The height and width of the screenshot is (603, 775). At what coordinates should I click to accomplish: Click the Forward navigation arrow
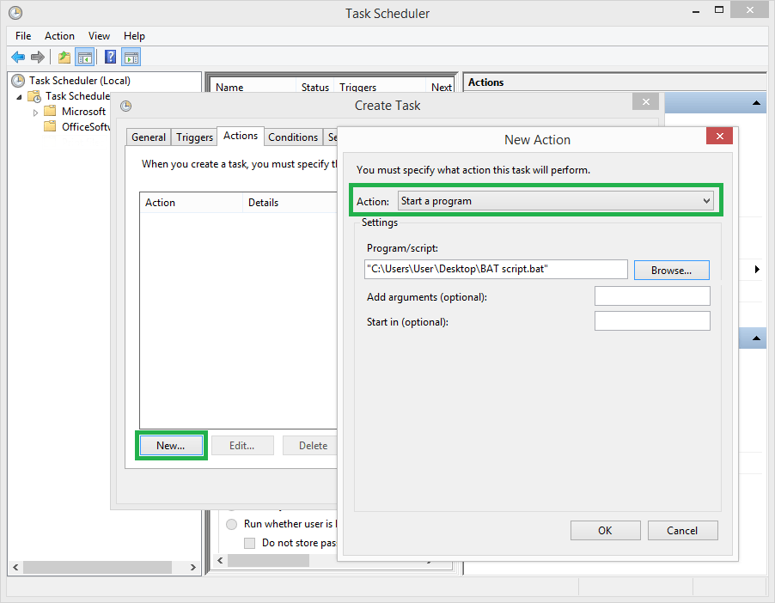click(38, 57)
